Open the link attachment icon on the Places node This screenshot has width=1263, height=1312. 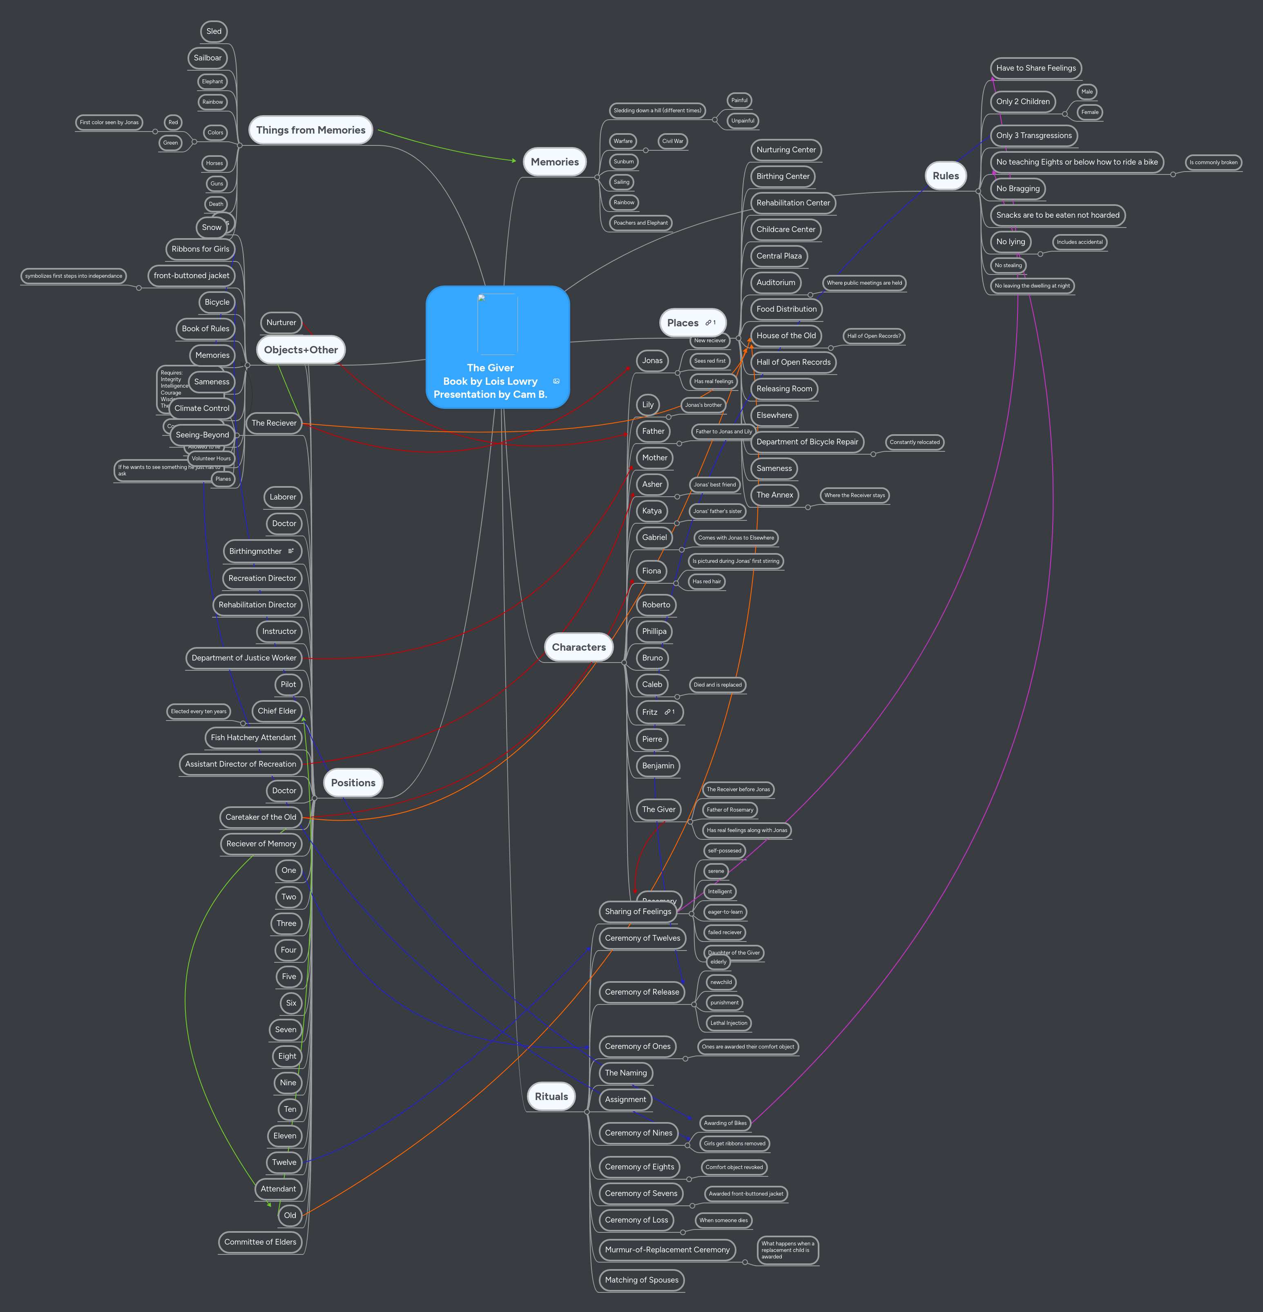tap(709, 323)
